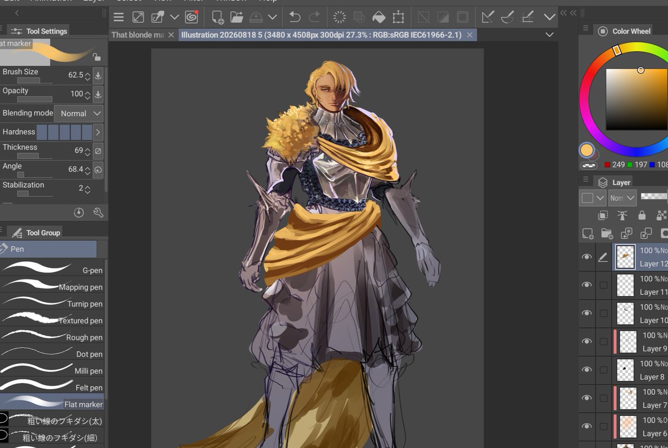Viewport: 668px width, 448px height.
Task: Expand the command bar overflow chevron
Action: click(x=550, y=17)
